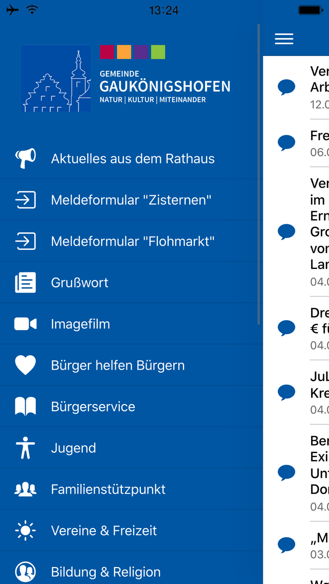The image size is (329, 584).
Task: Open the Grußwort menu entry
Action: pos(131,282)
